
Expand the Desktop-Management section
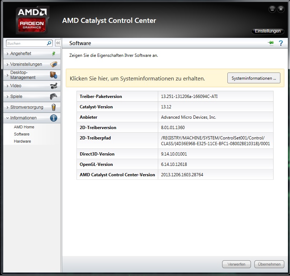(32, 75)
